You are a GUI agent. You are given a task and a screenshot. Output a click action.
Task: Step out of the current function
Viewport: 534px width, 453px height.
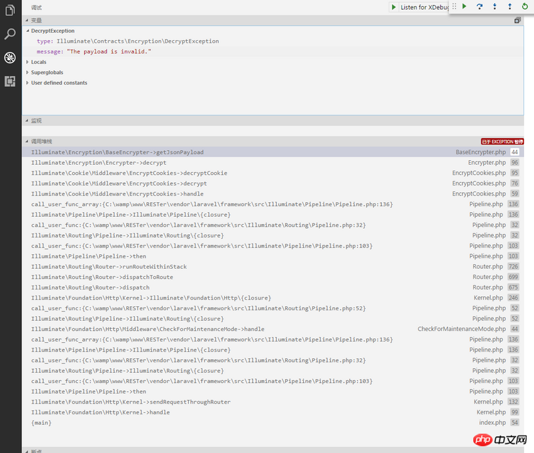pyautogui.click(x=509, y=7)
